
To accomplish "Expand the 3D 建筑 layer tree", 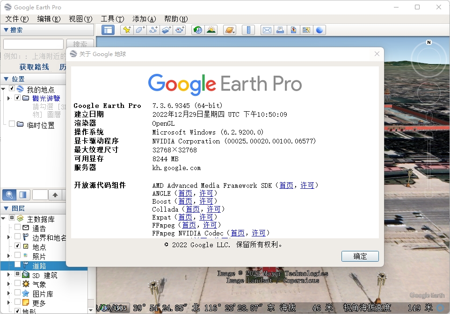I will [8, 275].
